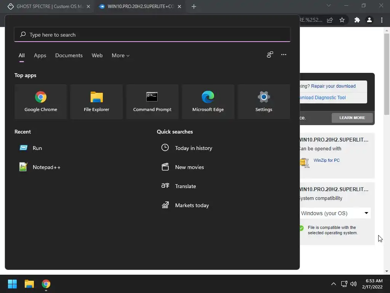
Task: Select the Documents search filter tab
Action: pos(69,56)
